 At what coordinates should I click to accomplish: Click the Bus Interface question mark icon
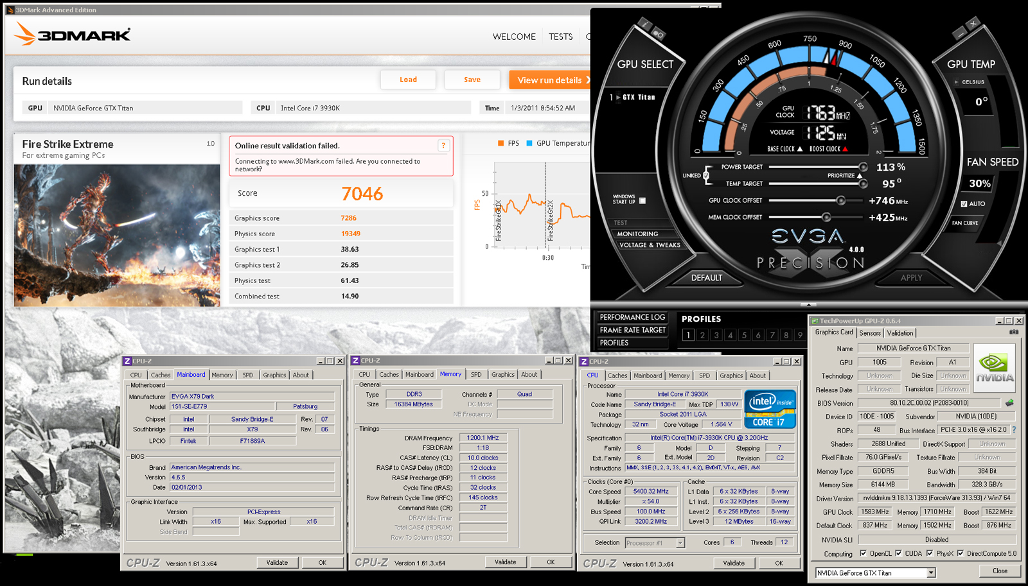pyautogui.click(x=1015, y=430)
